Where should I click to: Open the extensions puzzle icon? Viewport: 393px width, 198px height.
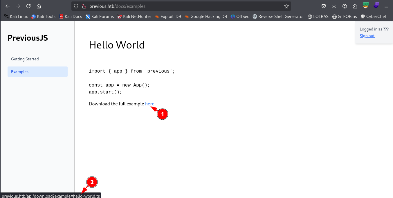coord(355,6)
